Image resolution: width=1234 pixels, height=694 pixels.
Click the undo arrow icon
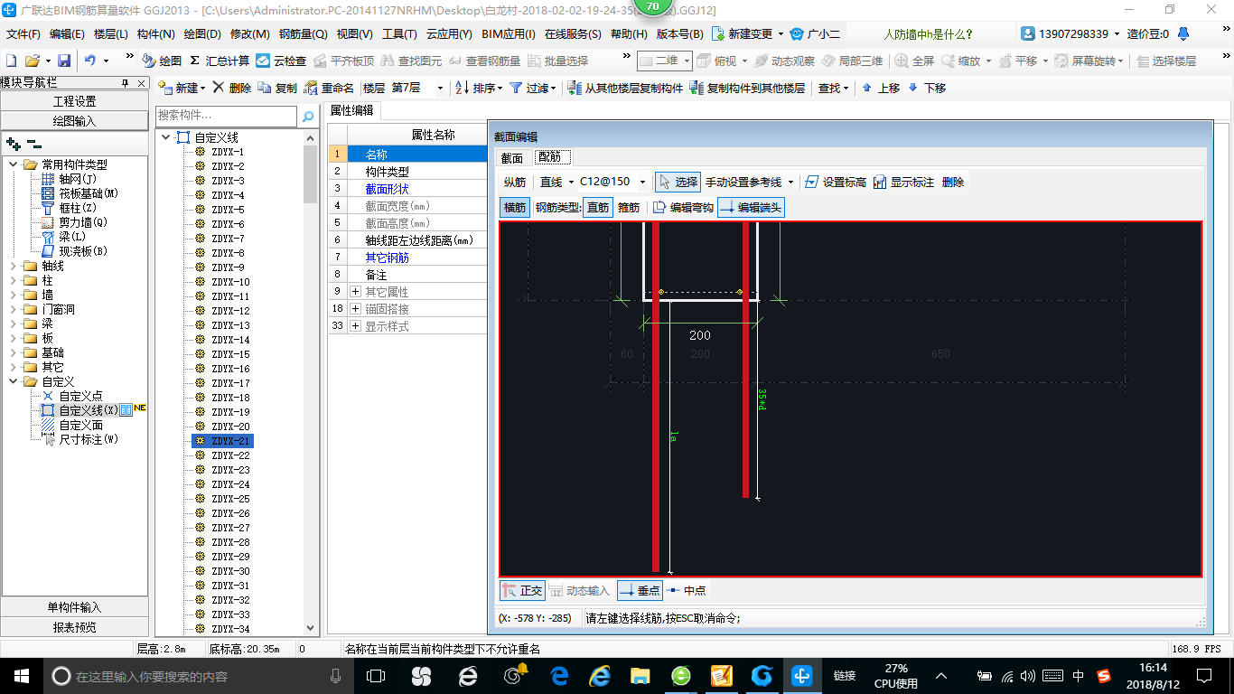[90, 61]
